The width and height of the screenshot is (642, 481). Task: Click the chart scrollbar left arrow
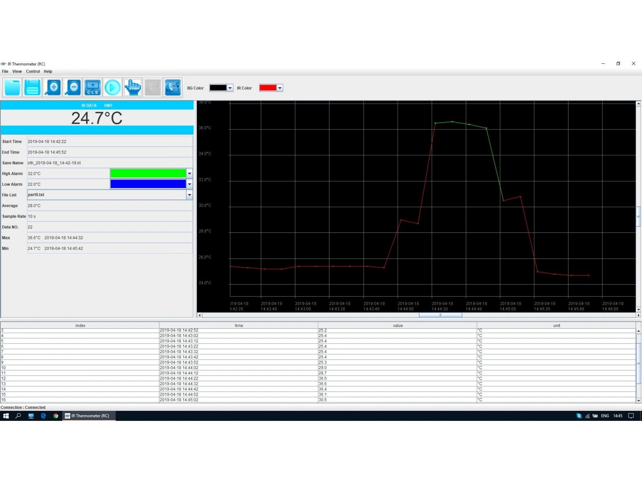tap(200, 315)
